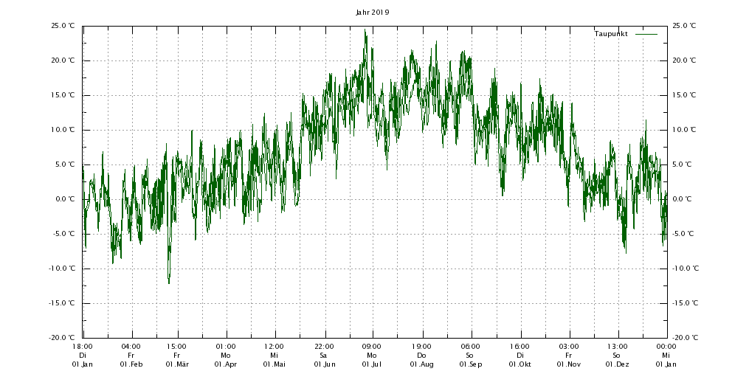Select the 01.Mär date axis label
The width and height of the screenshot is (749, 374).
176,364
